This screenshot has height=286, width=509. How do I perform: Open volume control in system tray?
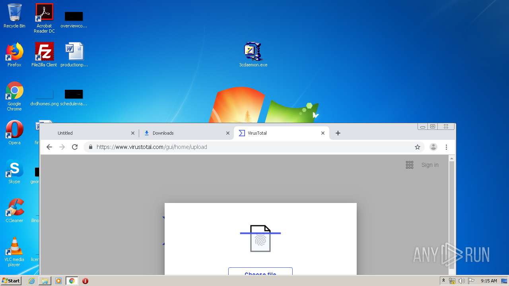coord(462,281)
